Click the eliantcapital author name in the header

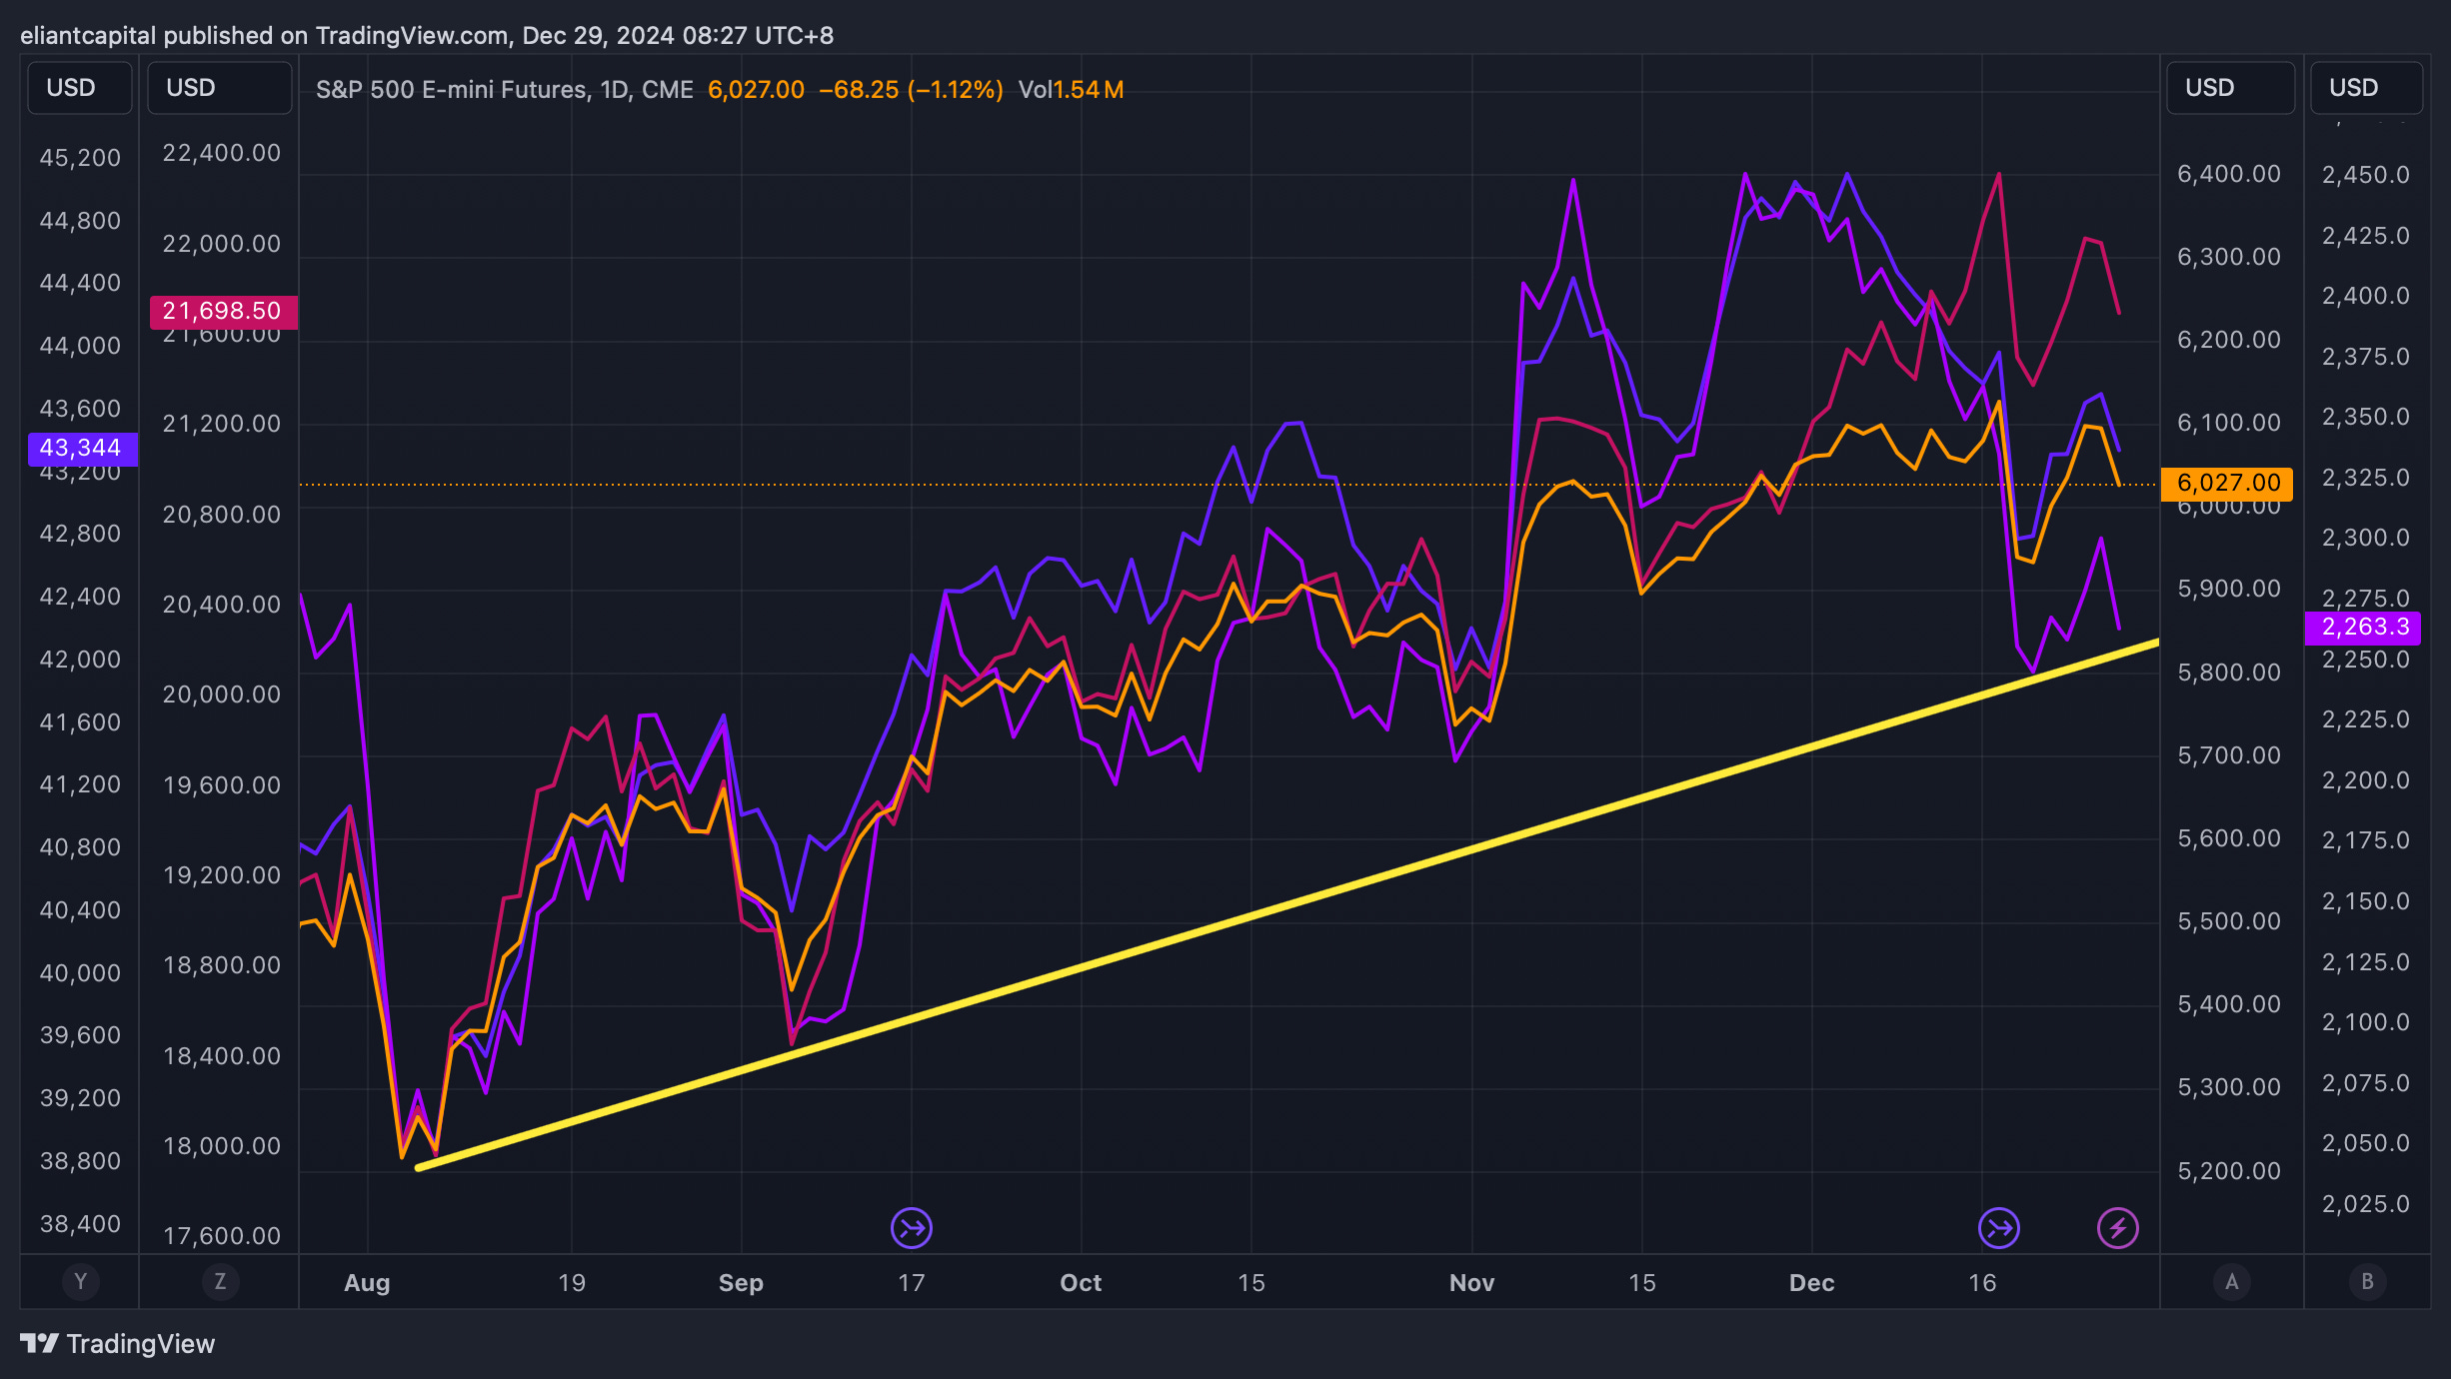(88, 36)
